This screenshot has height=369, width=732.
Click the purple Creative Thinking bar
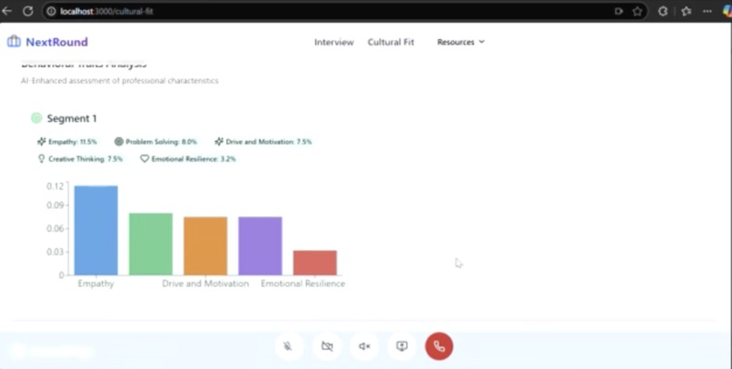coord(260,245)
